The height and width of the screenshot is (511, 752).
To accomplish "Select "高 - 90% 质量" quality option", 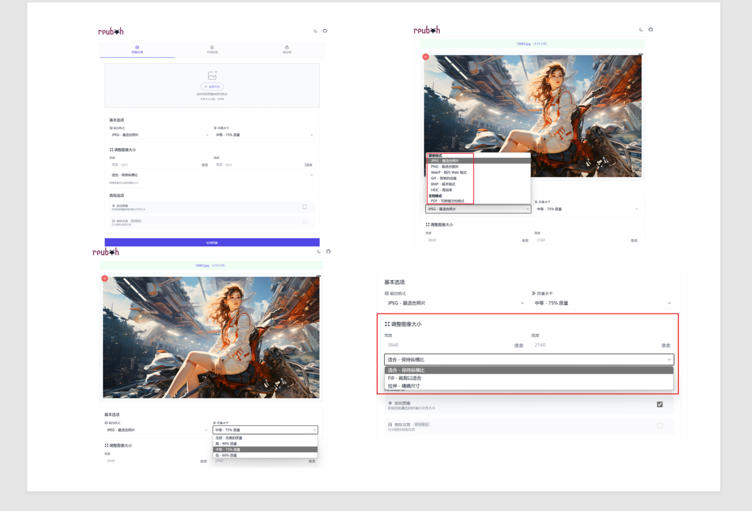I will coord(227,444).
